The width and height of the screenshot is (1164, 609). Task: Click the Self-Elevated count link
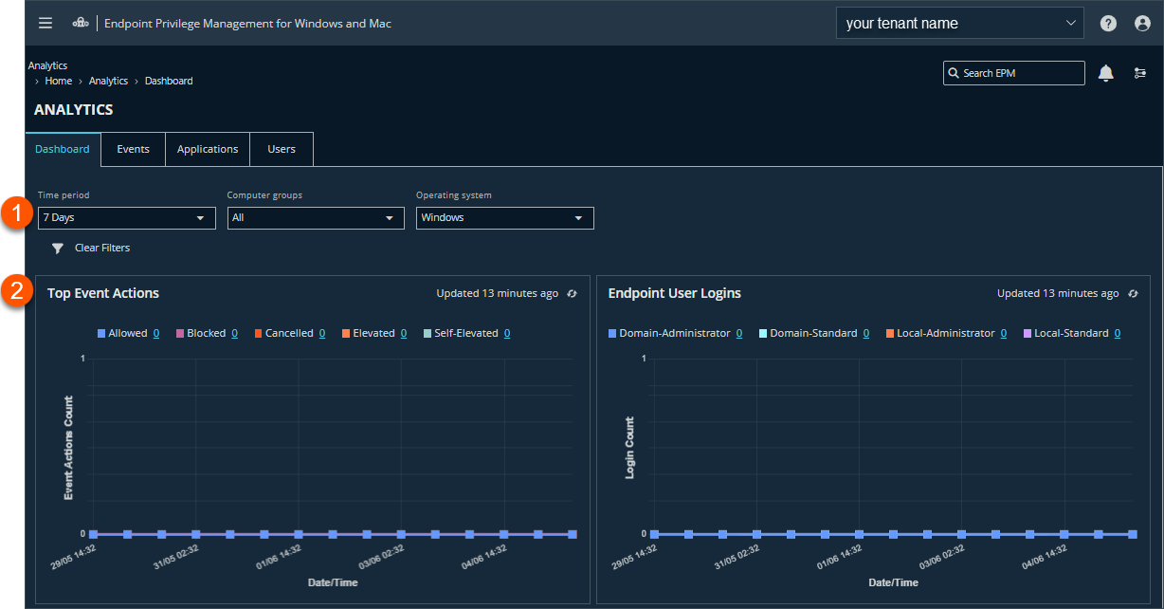pos(507,333)
